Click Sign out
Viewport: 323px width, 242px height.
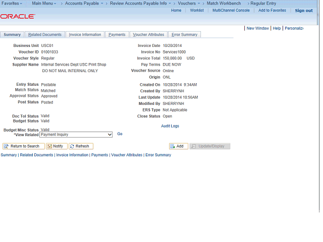(304, 11)
